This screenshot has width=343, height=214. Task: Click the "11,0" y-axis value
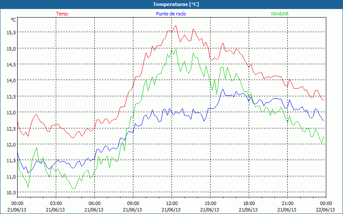tap(11, 177)
